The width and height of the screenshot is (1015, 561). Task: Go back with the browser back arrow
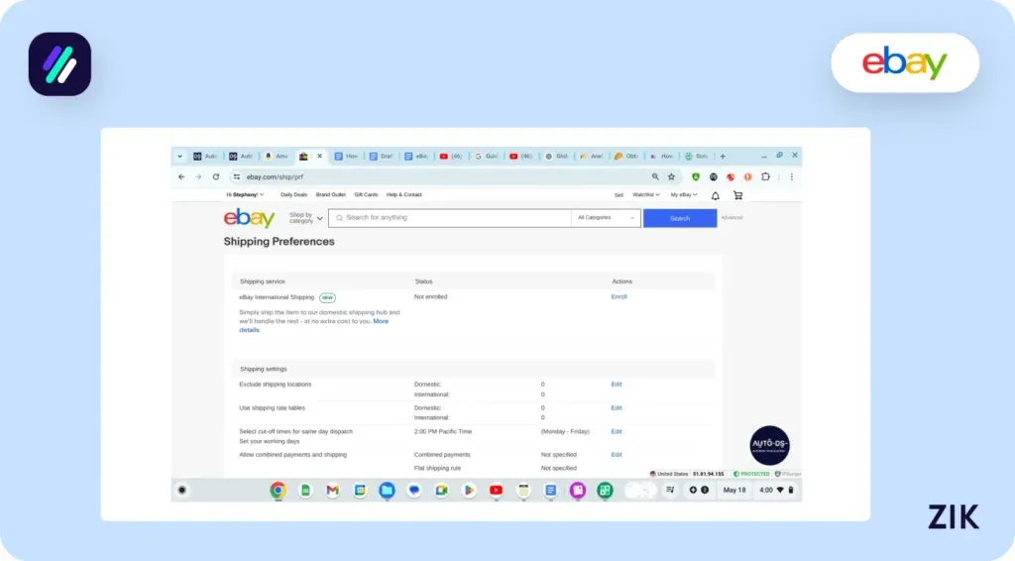click(x=181, y=176)
